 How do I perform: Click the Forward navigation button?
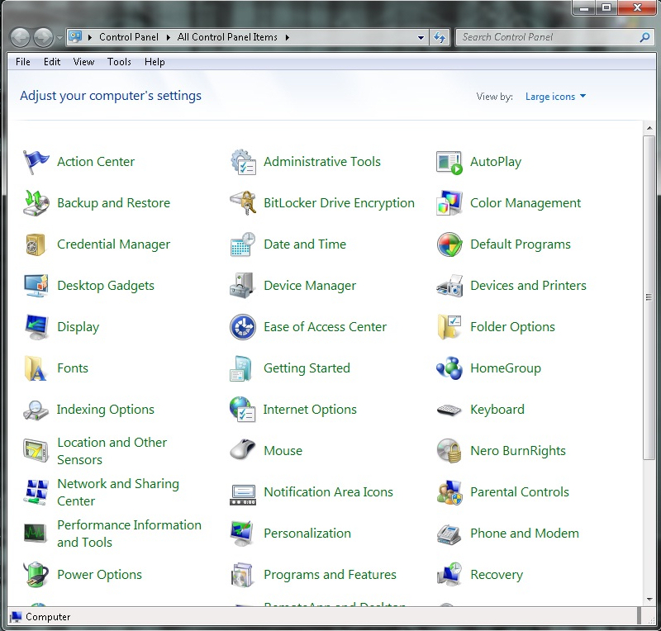tap(44, 38)
